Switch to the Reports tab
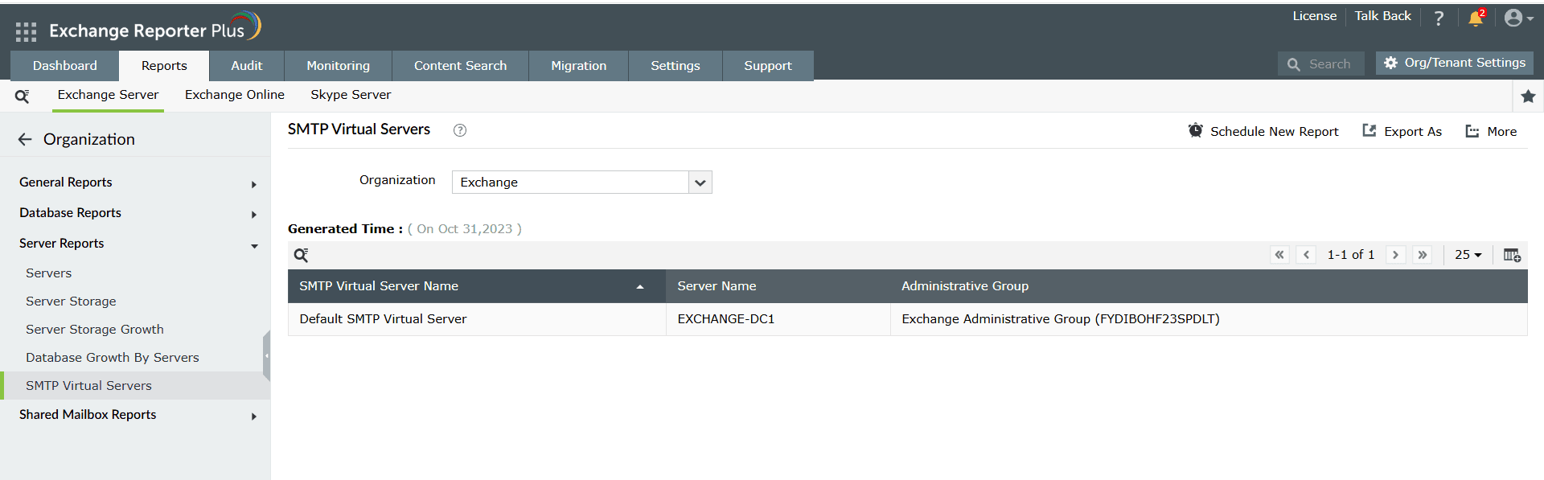 pos(164,66)
